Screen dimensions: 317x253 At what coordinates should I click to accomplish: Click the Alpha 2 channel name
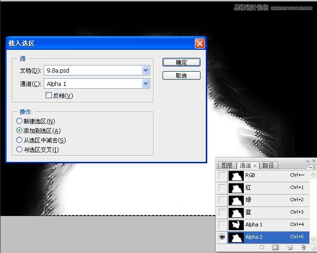click(254, 237)
